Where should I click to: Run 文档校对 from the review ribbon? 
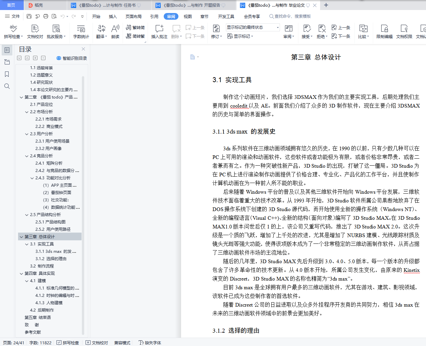[35, 32]
